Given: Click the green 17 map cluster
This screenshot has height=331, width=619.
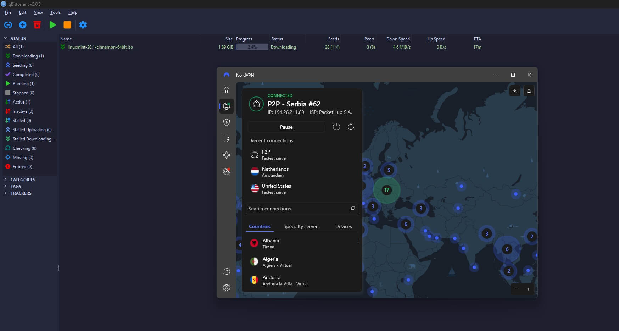Looking at the screenshot, I should [387, 190].
